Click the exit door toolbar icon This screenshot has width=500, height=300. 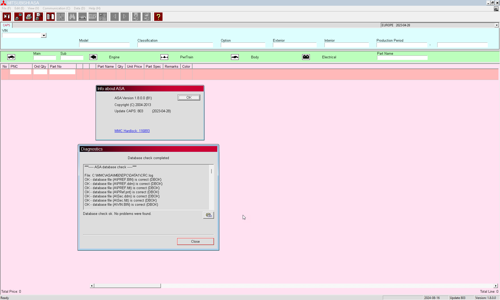(7, 17)
